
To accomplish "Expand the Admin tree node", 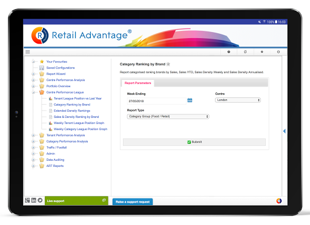I will coord(33,154).
